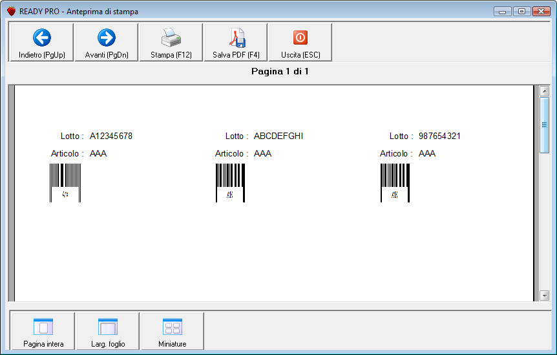This screenshot has width=557, height=355.
Task: Save as PDF with Salva PDF (F4)
Action: pos(236,42)
